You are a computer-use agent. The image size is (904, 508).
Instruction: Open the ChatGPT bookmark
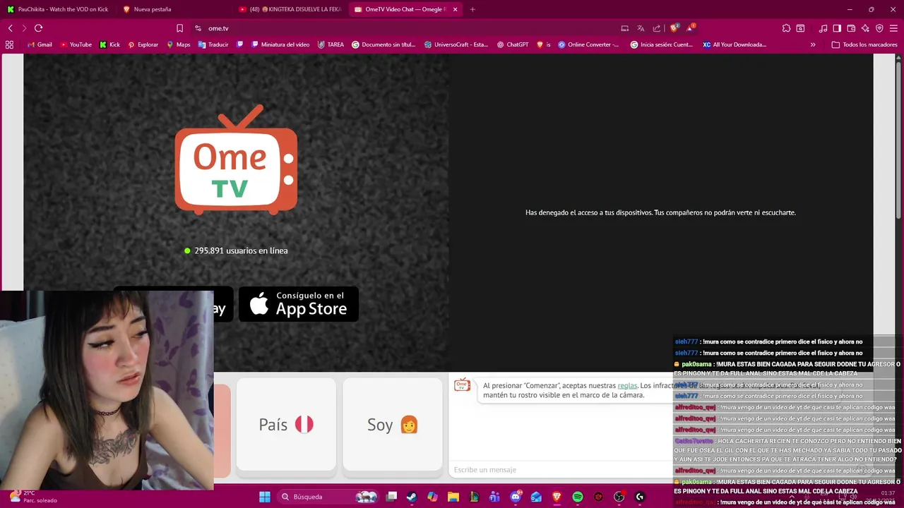(513, 44)
